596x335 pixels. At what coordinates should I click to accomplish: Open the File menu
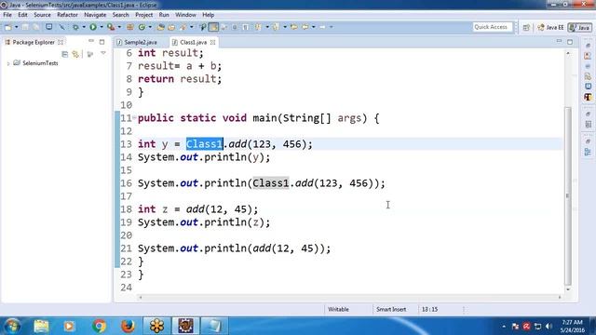click(x=7, y=15)
